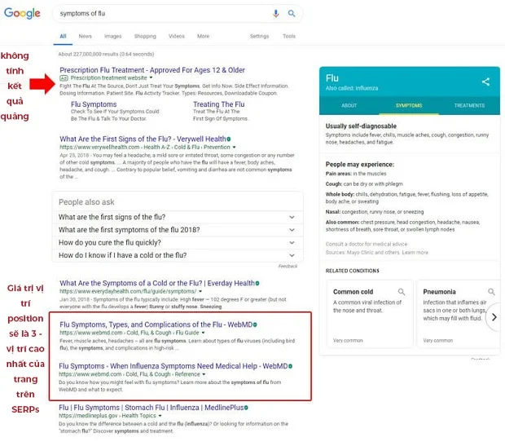Open the Tools search options

pos(289,36)
